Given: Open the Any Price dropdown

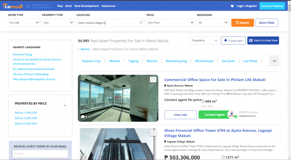Looking at the screenshot, I should pos(171,23).
